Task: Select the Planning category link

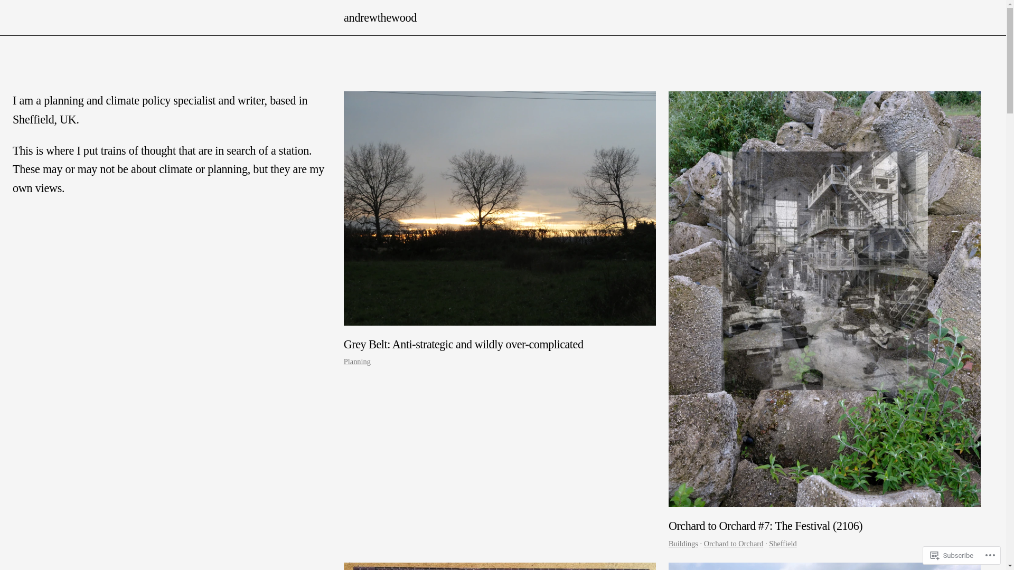Action: [x=357, y=362]
